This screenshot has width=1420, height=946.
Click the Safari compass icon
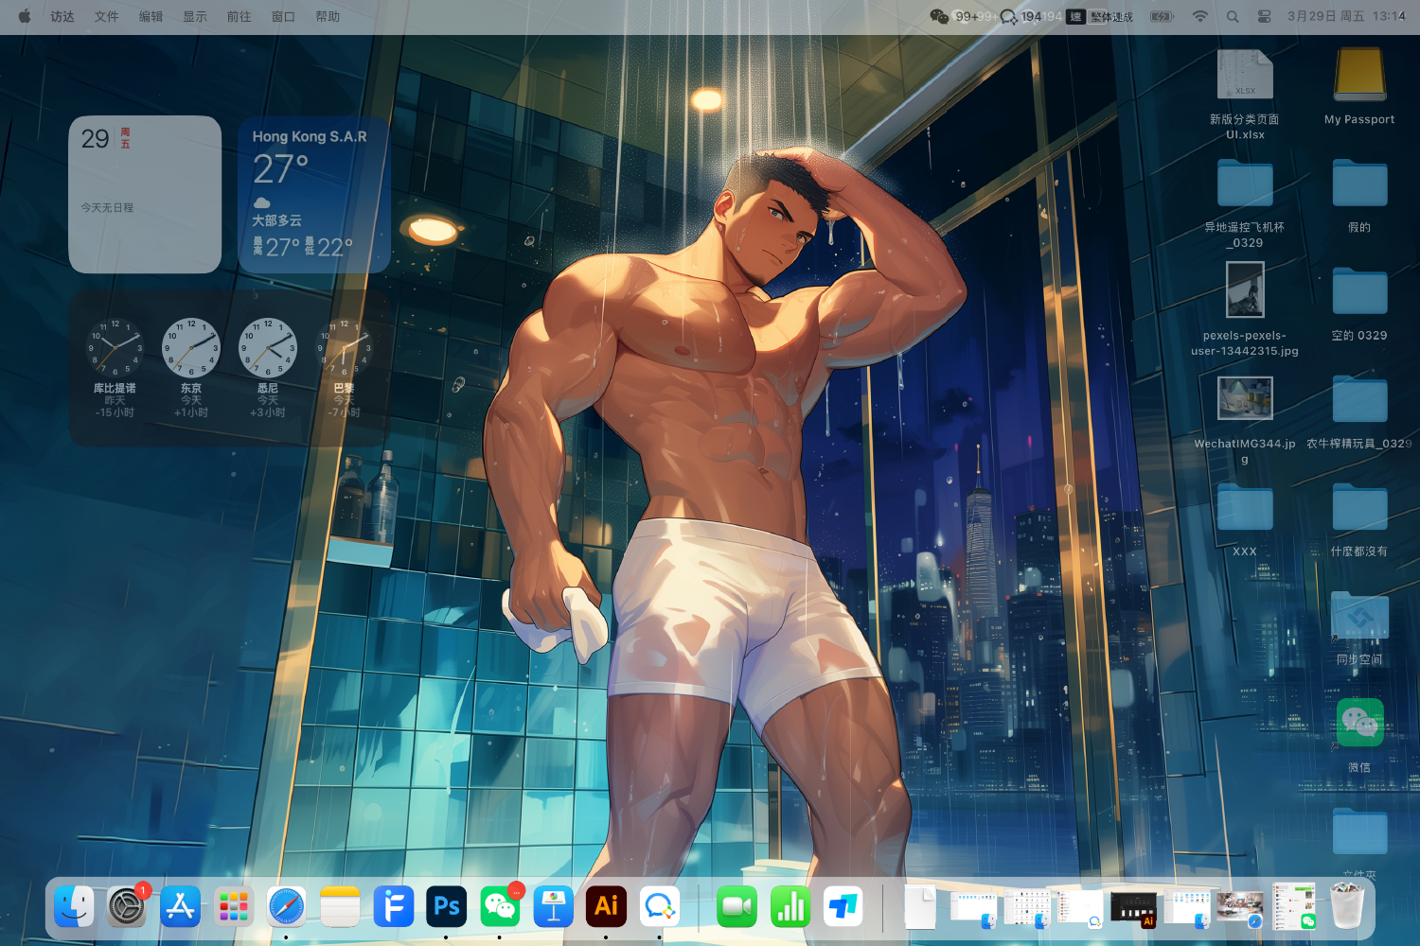(286, 907)
